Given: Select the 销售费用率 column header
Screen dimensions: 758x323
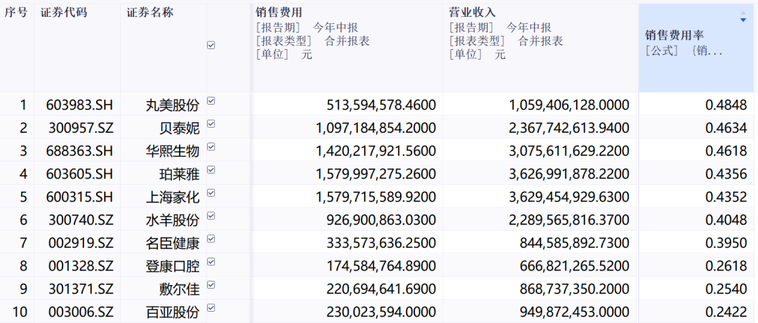Looking at the screenshot, I should [696, 48].
